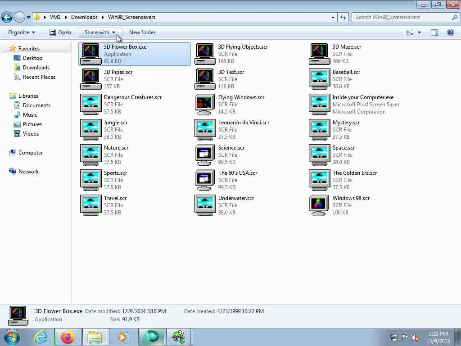Open the help question mark icon
This screenshot has width=461, height=346.
click(x=450, y=32)
